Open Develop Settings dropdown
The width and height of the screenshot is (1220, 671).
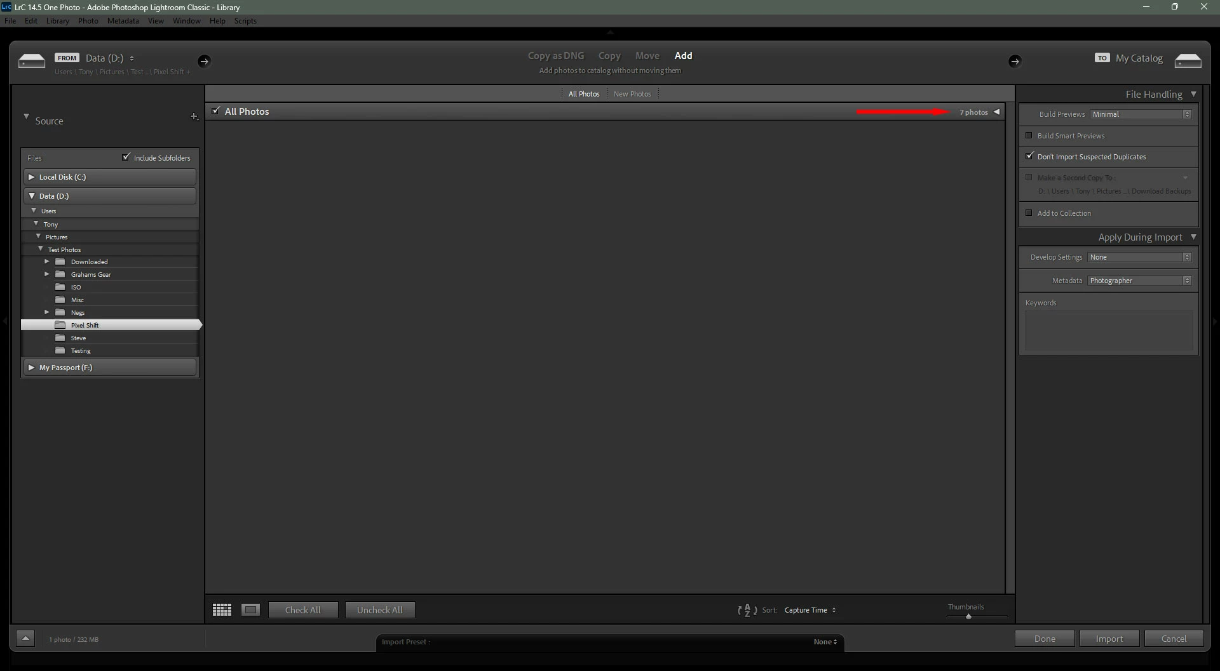click(x=1139, y=257)
